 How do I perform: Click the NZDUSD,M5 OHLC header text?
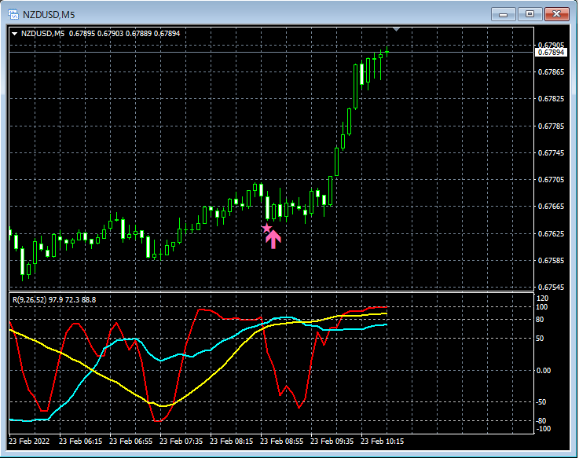101,34
